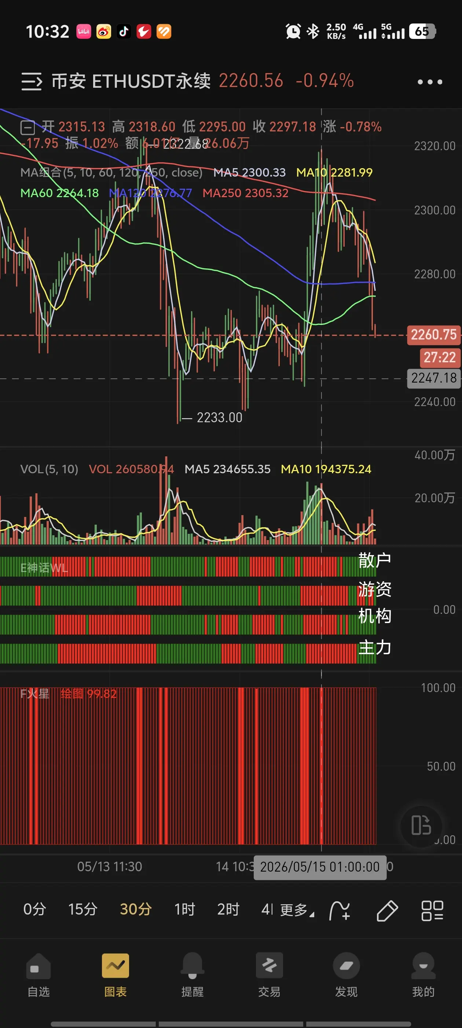This screenshot has height=1028, width=462.
Task: Open the three-dot more options menu
Action: [430, 82]
